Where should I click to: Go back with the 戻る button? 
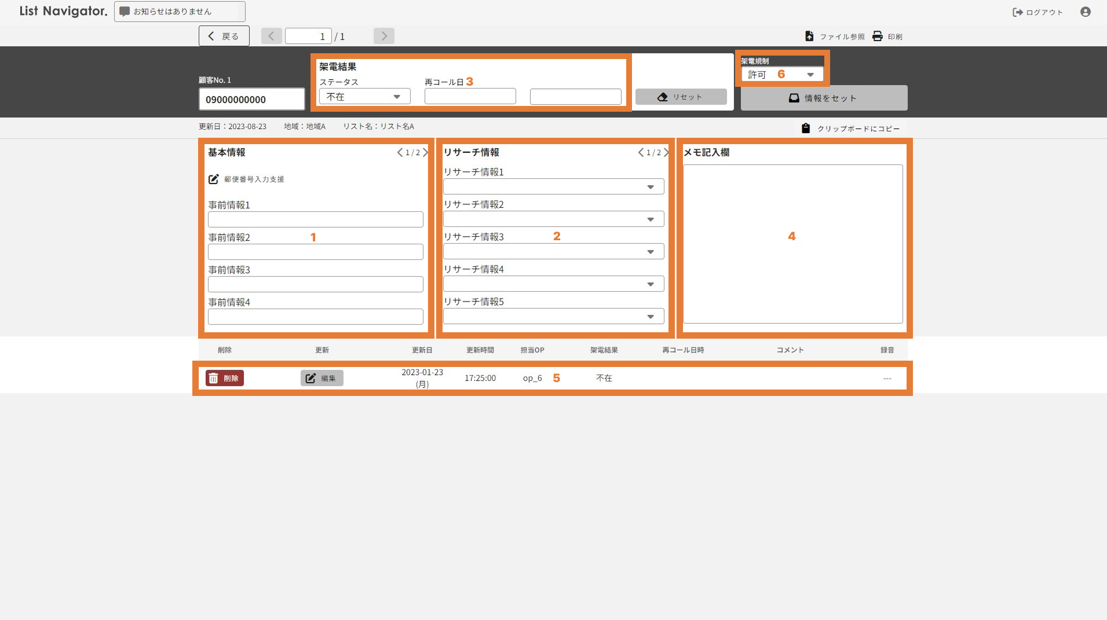click(224, 36)
